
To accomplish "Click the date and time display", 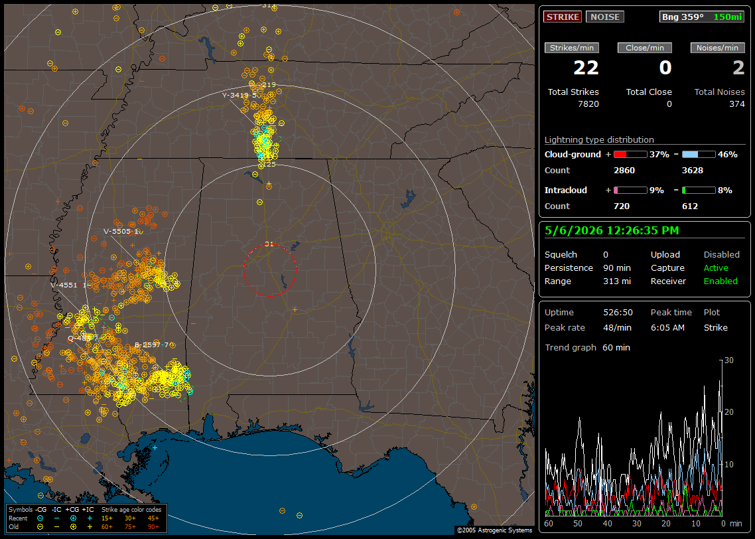I will point(612,231).
